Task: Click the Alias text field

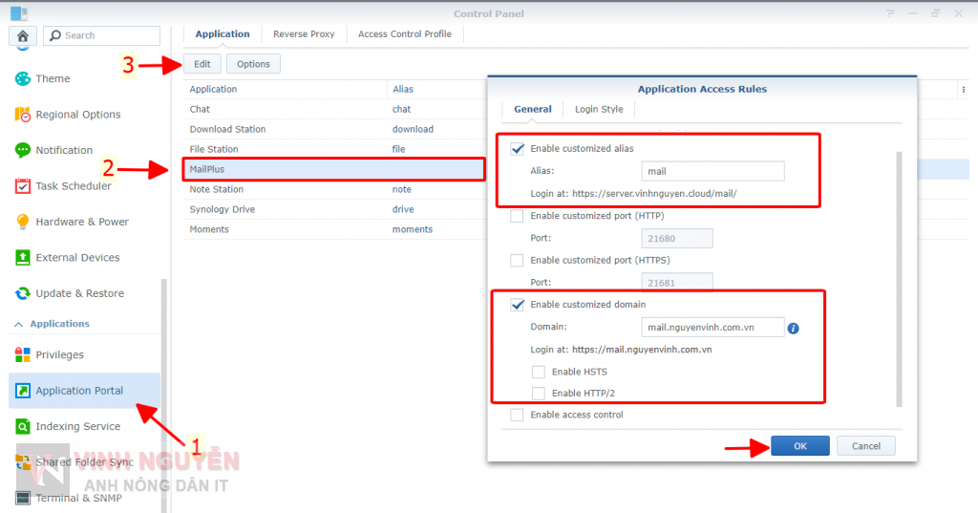Action: click(712, 171)
